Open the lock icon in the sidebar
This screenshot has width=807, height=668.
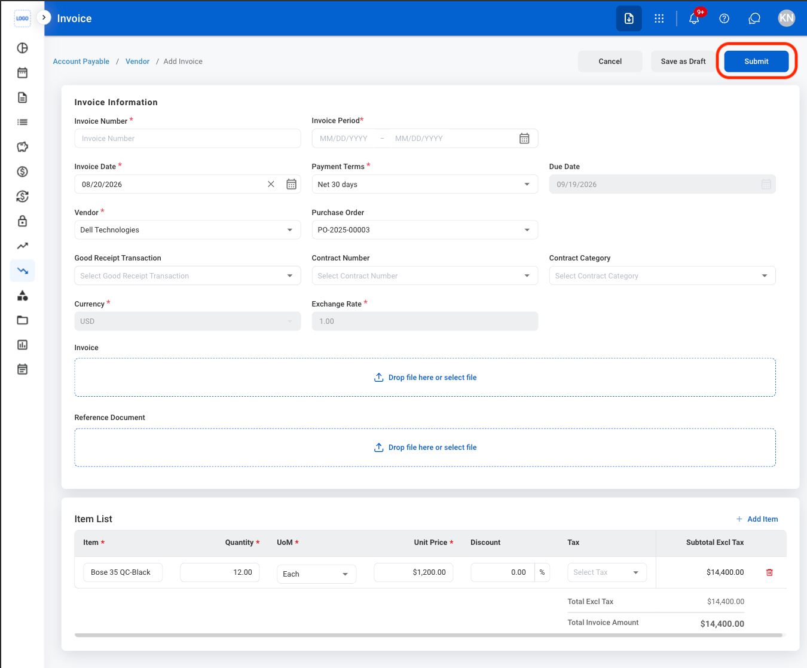[x=22, y=221]
